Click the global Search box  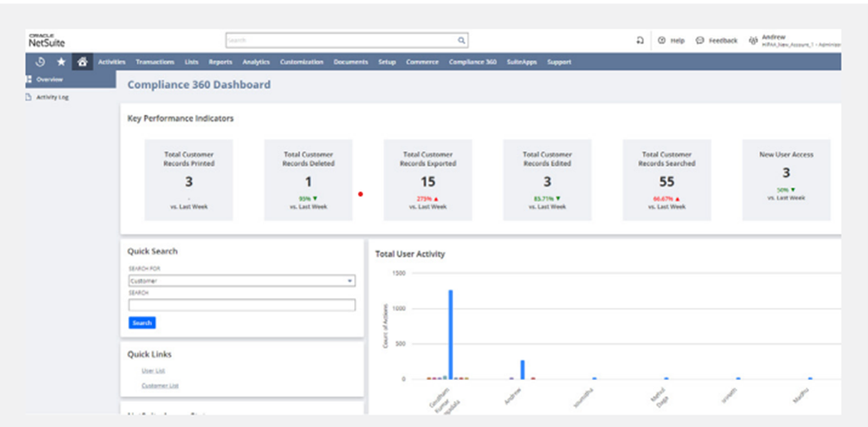346,40
